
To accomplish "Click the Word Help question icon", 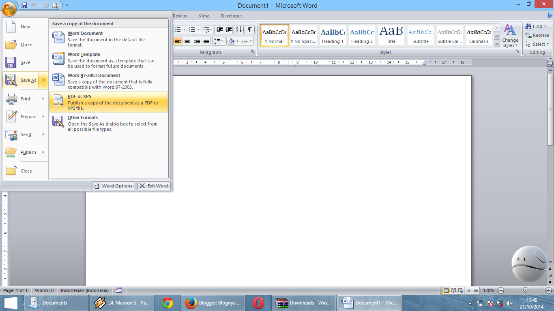I will [550, 15].
